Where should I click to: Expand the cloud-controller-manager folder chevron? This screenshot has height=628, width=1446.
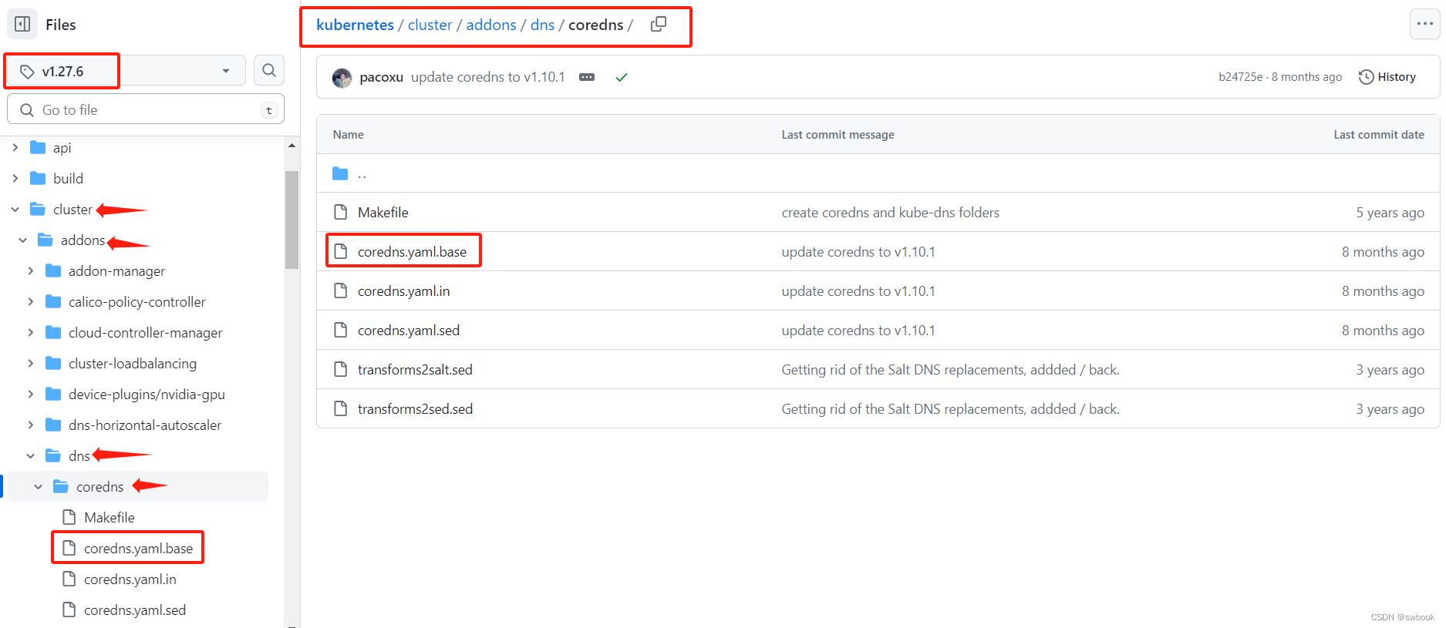30,332
